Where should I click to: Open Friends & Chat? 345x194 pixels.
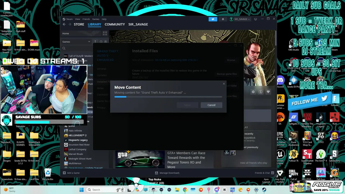pos(264,173)
